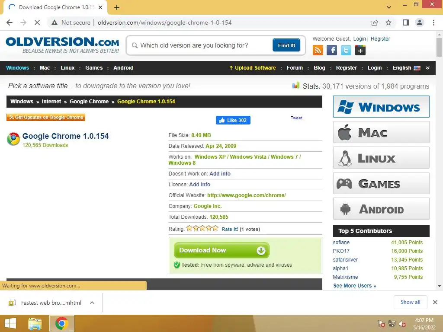Open the official google.com/chrome link
Viewport: 443px width, 332px height.
246,195
